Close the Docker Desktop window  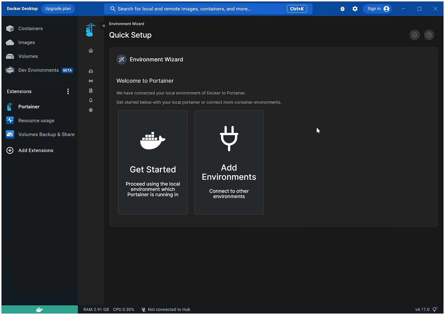coord(435,9)
